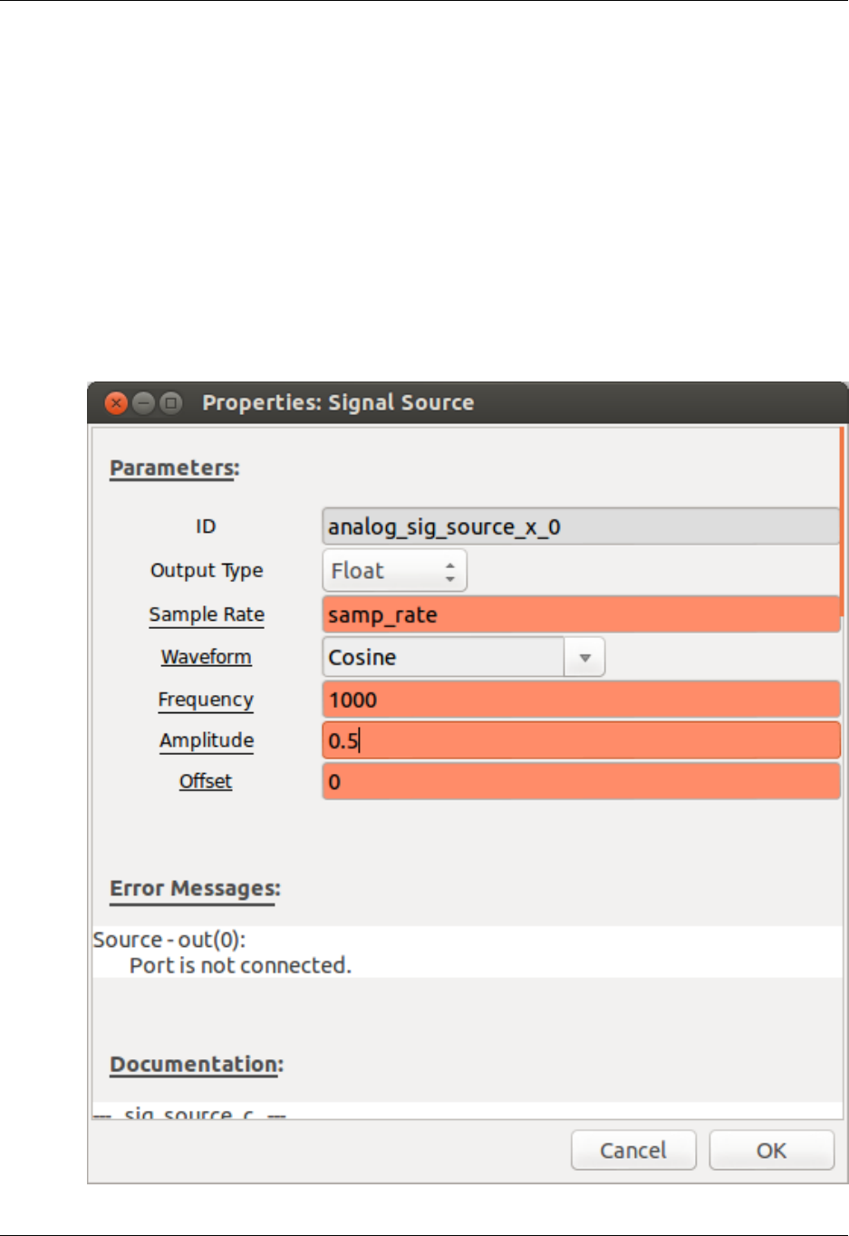849x1236 pixels.
Task: Focus the Amplitude field showing 0.5
Action: click(580, 740)
